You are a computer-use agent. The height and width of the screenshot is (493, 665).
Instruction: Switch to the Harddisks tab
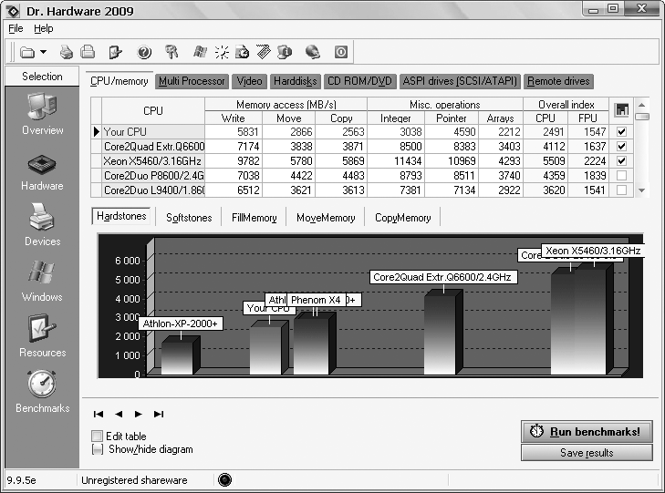(295, 81)
